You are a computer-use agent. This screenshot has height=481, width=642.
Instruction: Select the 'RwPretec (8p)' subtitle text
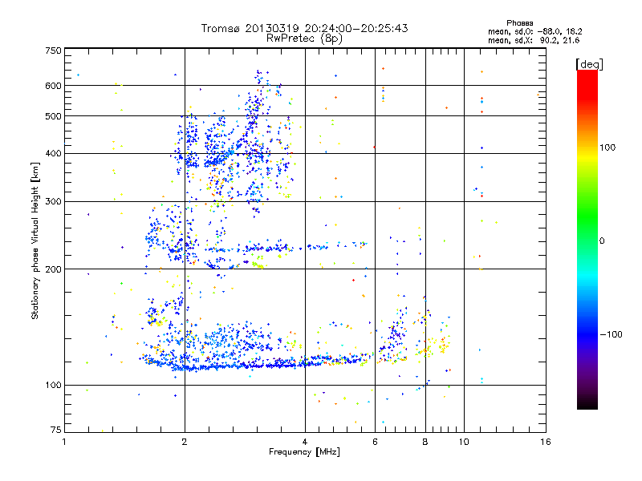tap(304, 38)
